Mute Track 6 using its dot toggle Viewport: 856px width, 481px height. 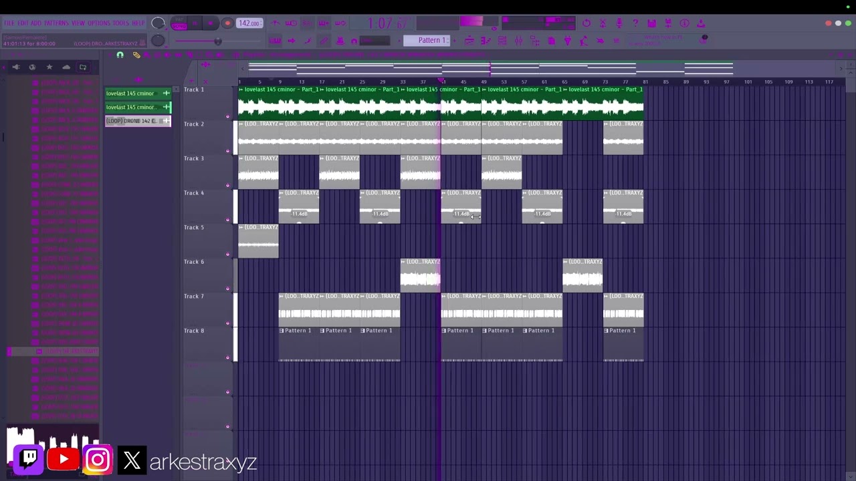click(x=227, y=289)
